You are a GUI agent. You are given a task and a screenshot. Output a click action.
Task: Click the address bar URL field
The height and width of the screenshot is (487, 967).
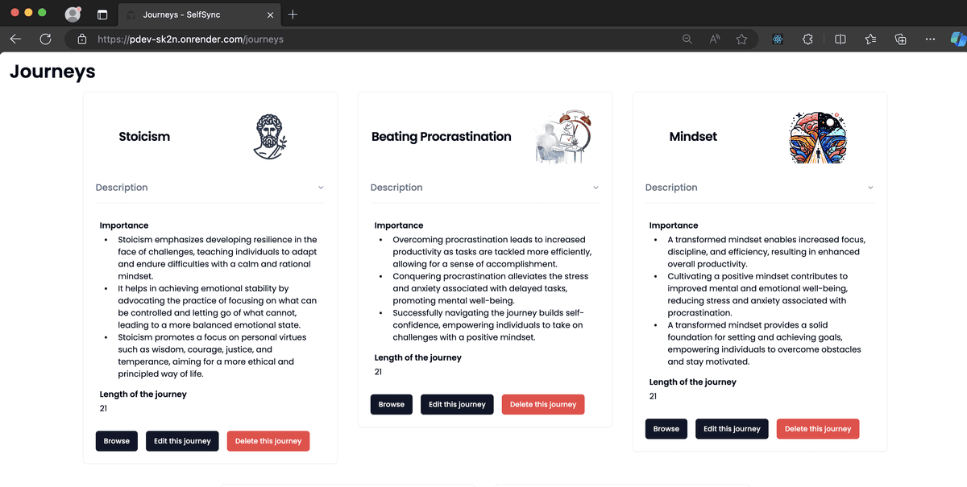pos(363,39)
